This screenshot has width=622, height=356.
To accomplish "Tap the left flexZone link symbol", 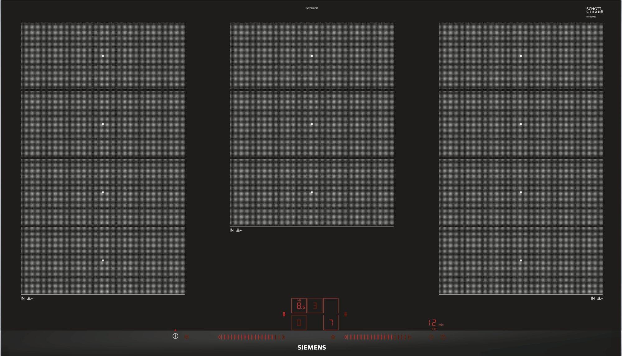I will coord(284,314).
